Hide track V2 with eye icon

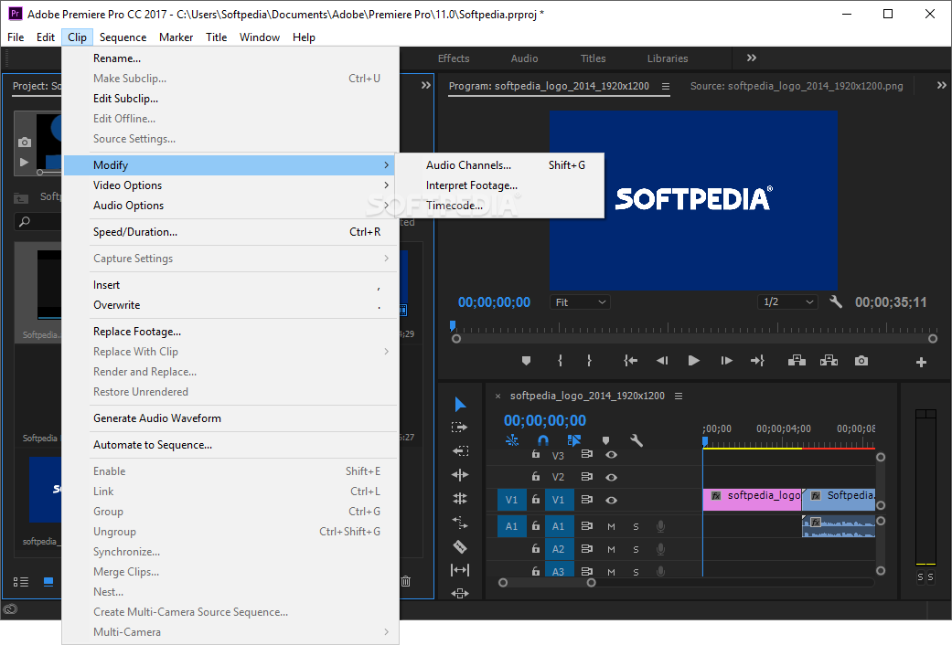click(x=612, y=478)
